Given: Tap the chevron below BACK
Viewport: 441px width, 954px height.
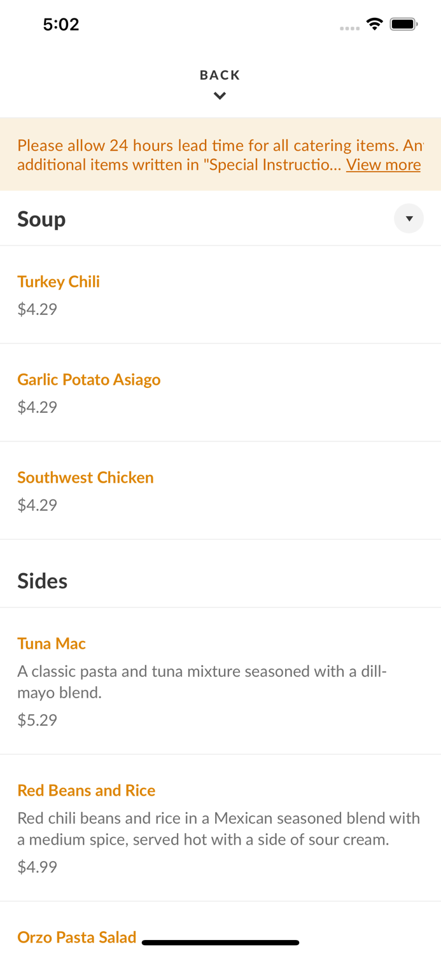Looking at the screenshot, I should 220,95.
